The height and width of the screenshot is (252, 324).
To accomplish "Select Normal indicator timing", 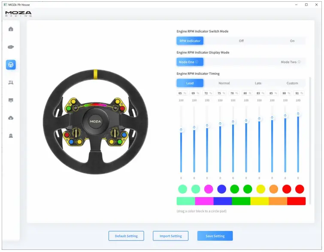I will 224,83.
